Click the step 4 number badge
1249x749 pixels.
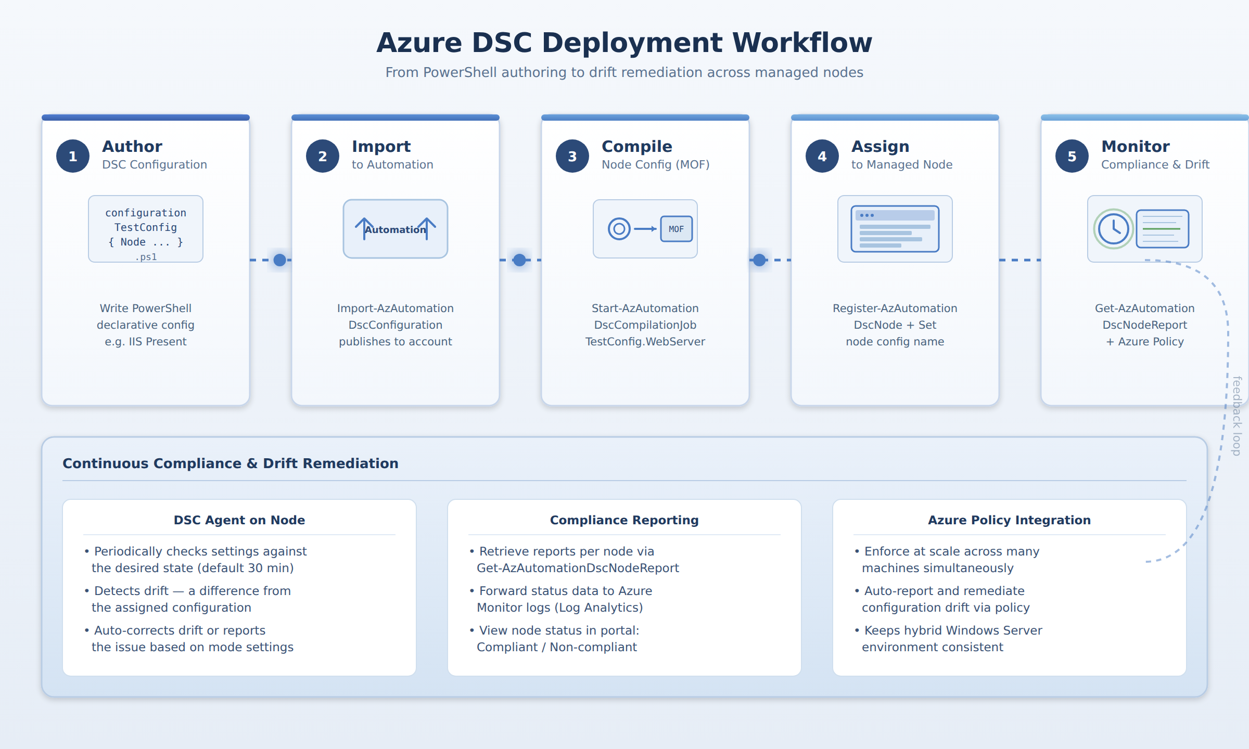coord(822,156)
